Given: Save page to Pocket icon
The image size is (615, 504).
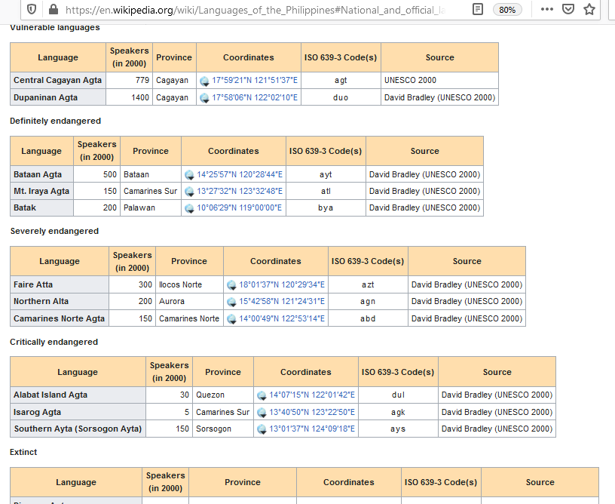Looking at the screenshot, I should (x=568, y=9).
